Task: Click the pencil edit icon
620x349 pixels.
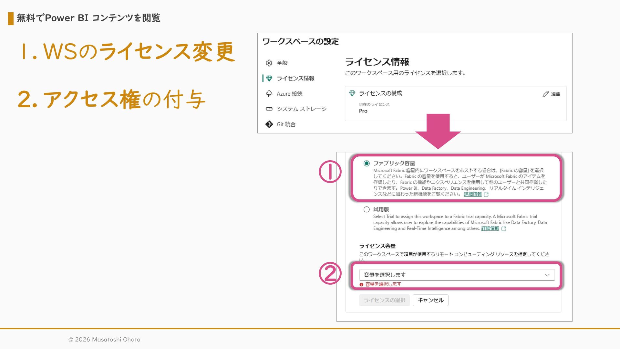Action: point(545,94)
